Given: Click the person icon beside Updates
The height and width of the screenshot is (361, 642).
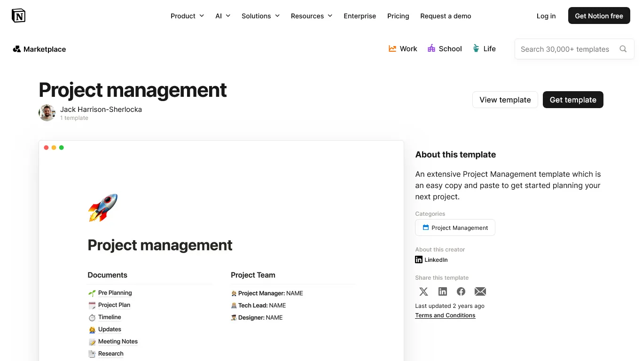Looking at the screenshot, I should tap(92, 330).
